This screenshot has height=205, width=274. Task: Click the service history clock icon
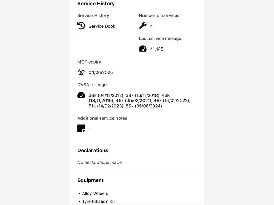tap(81, 26)
